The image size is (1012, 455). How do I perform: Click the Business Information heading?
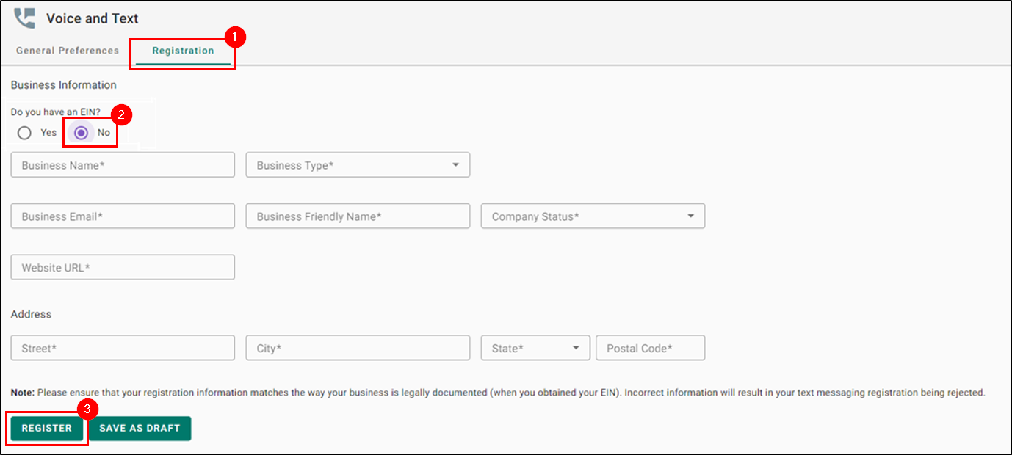64,85
